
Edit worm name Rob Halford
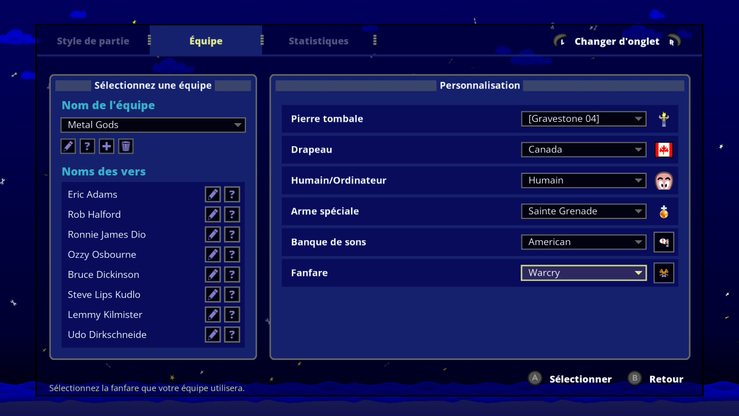pyautogui.click(x=213, y=214)
